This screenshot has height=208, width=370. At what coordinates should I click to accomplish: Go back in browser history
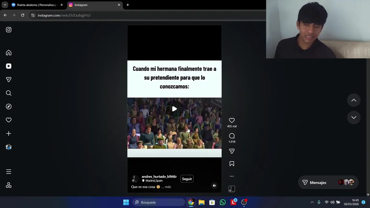(5, 15)
